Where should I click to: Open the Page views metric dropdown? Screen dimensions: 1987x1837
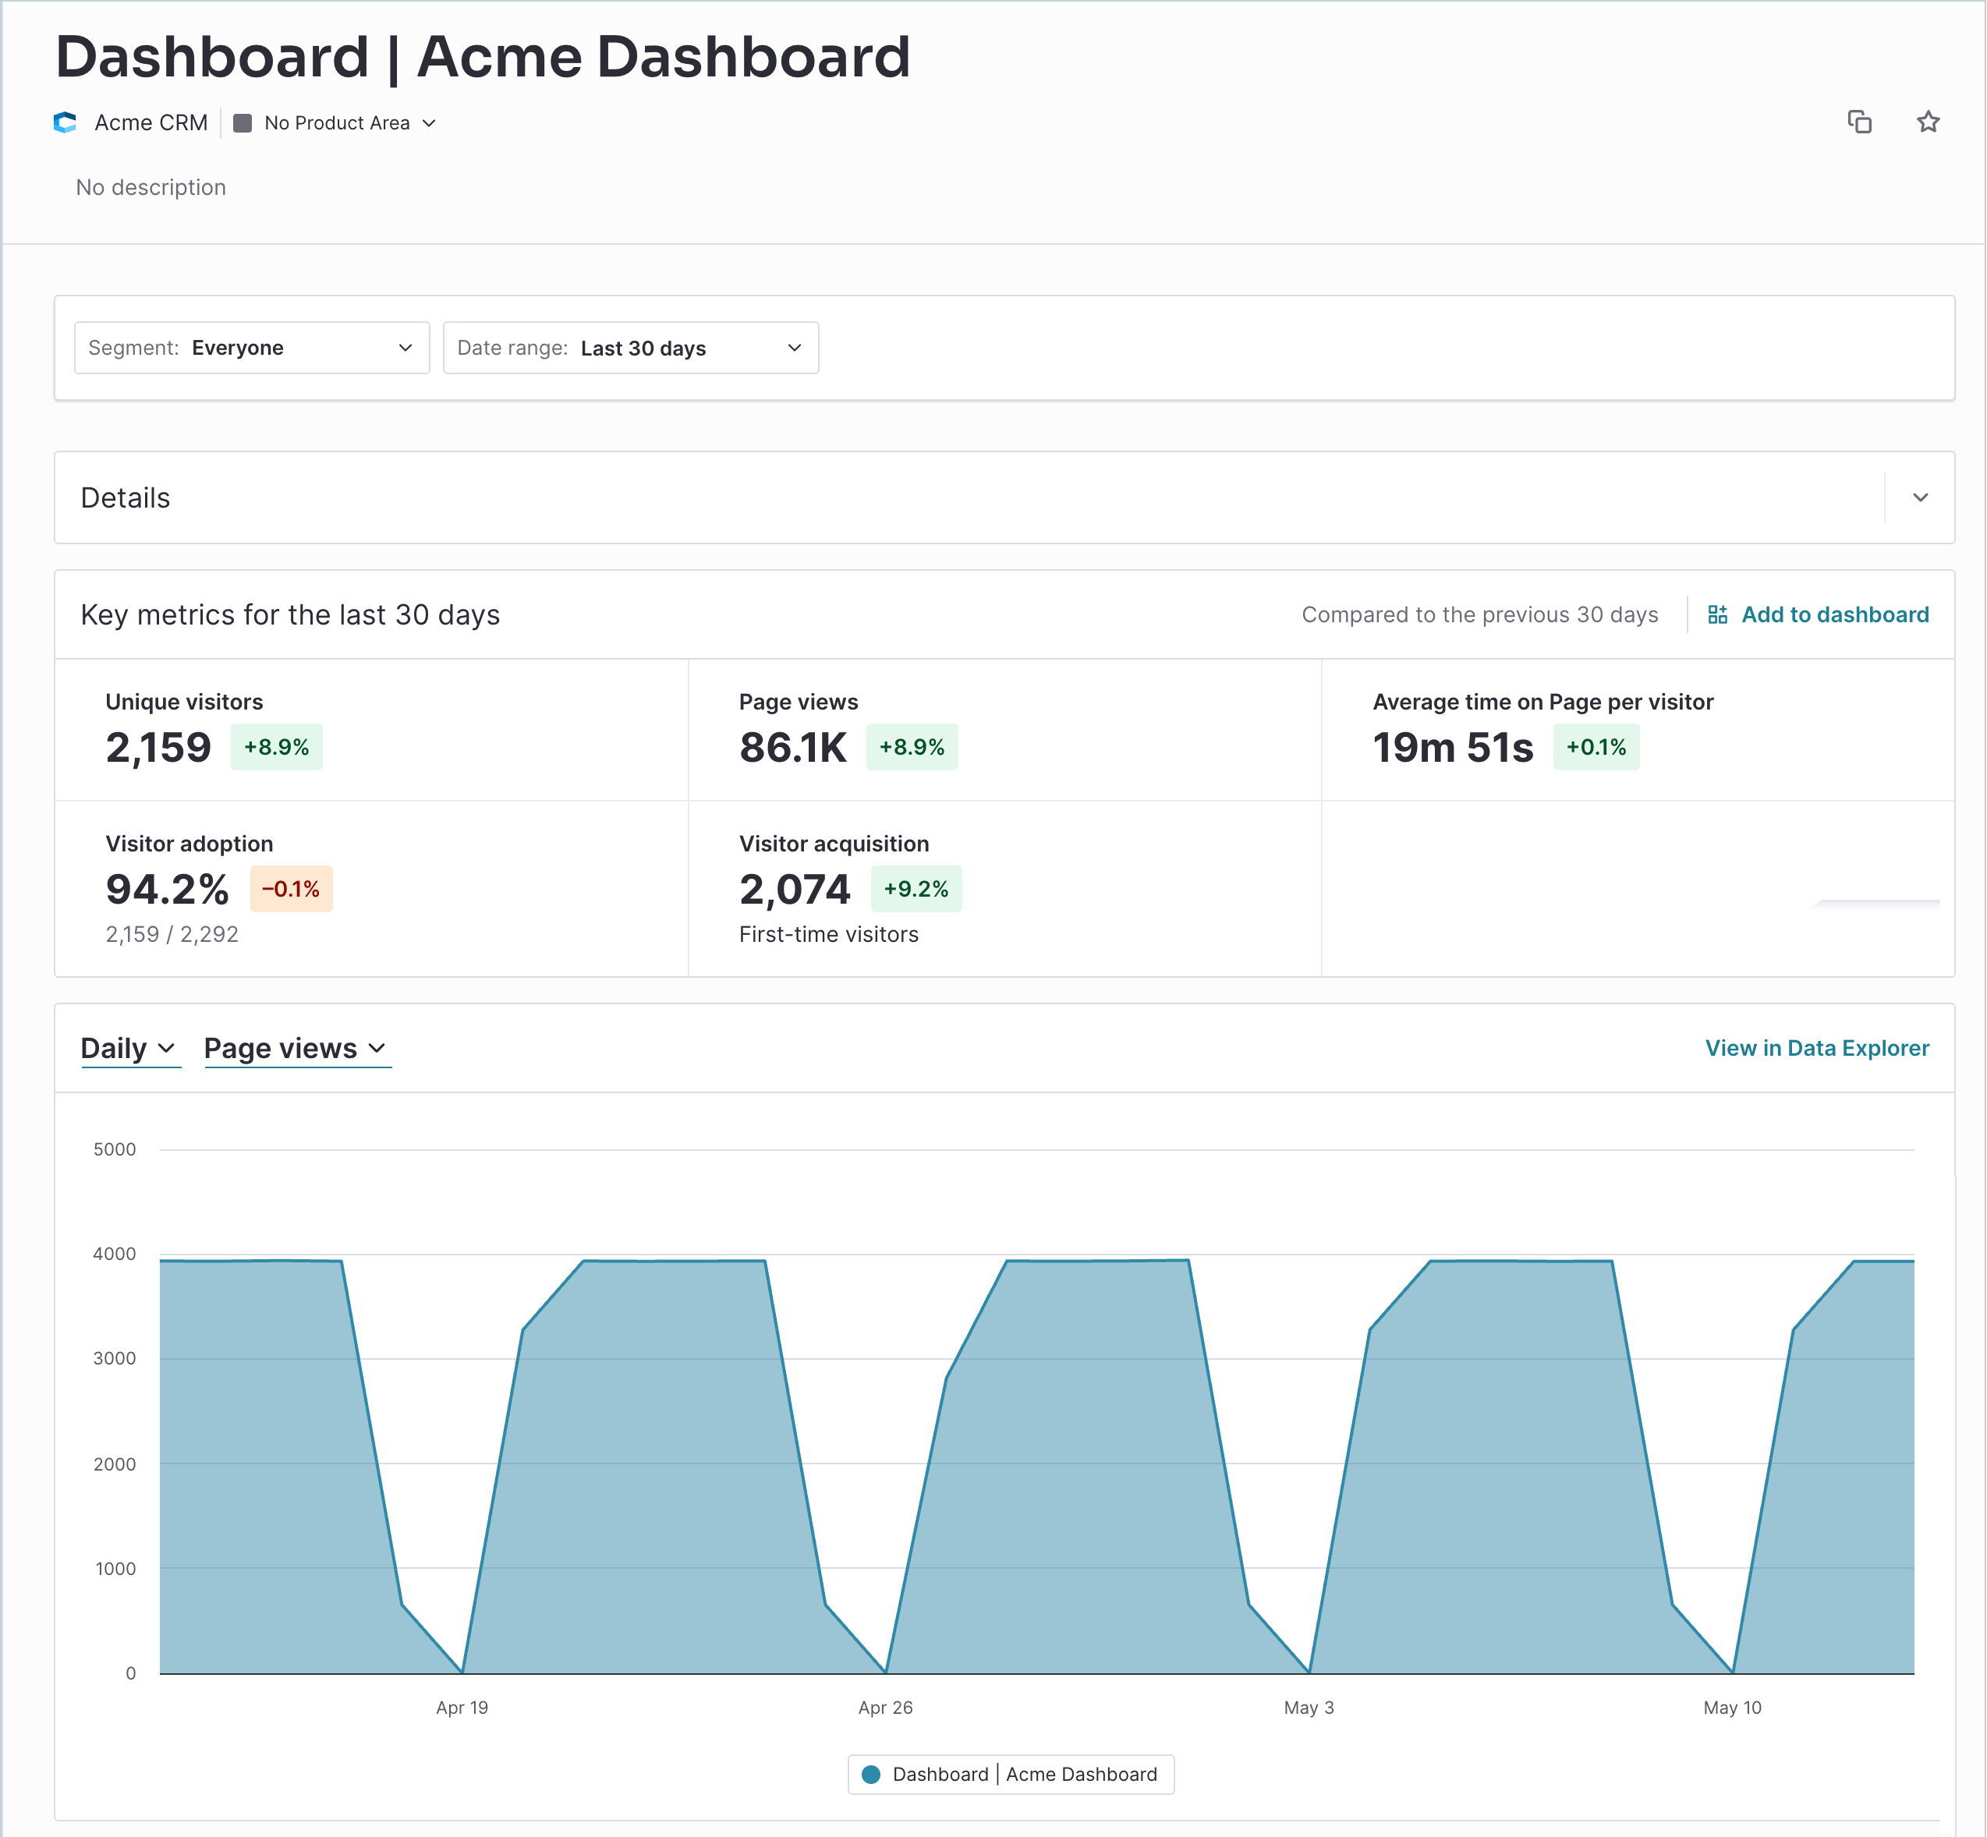coord(296,1048)
